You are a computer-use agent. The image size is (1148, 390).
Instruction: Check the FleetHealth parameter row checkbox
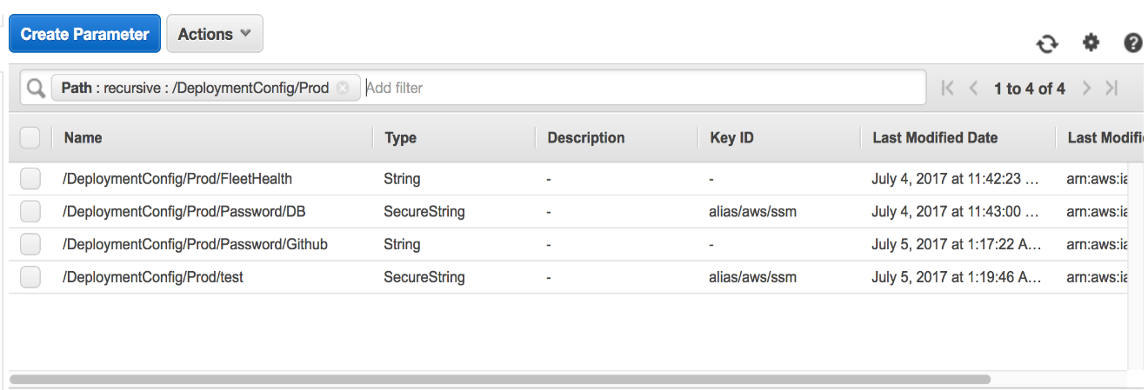[30, 179]
